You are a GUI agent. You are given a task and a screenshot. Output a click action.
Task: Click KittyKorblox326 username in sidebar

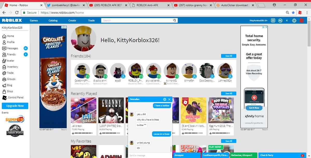[12, 28]
